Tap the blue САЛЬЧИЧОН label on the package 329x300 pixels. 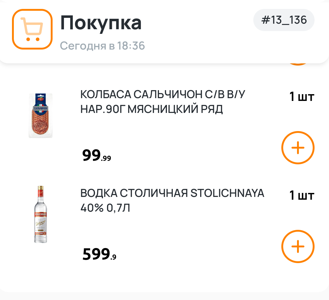point(40,108)
